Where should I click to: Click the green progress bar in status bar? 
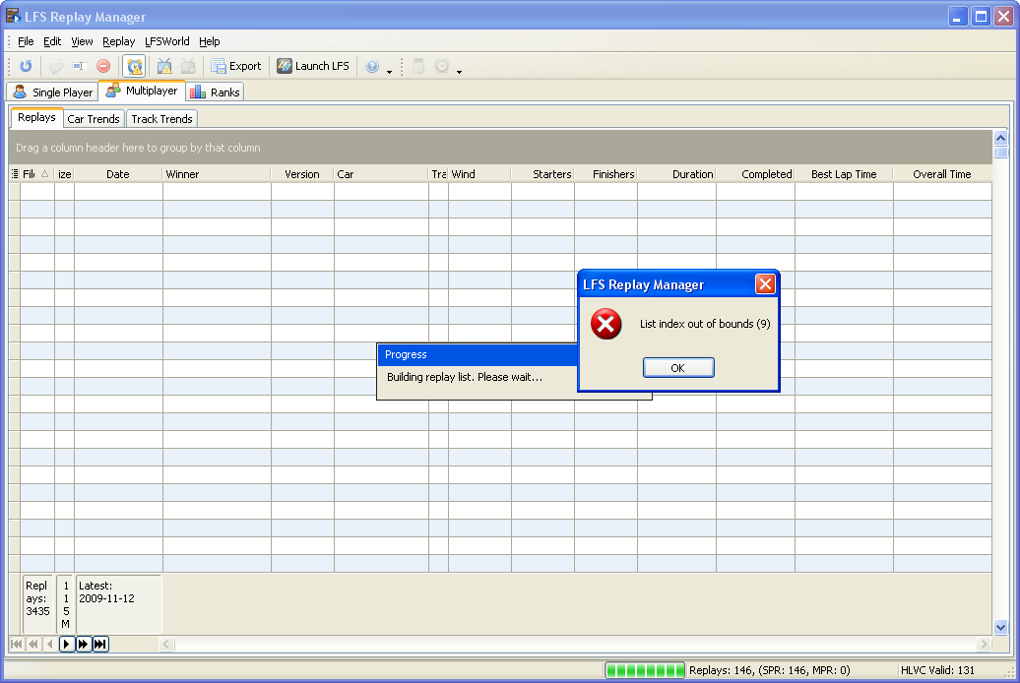coord(645,670)
